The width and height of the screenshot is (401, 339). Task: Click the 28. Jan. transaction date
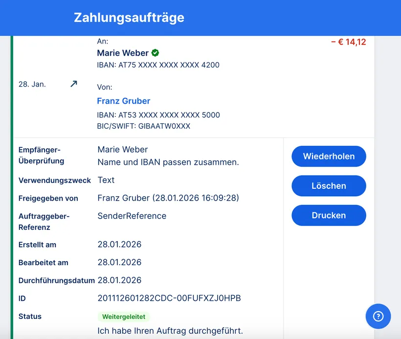[x=32, y=84]
